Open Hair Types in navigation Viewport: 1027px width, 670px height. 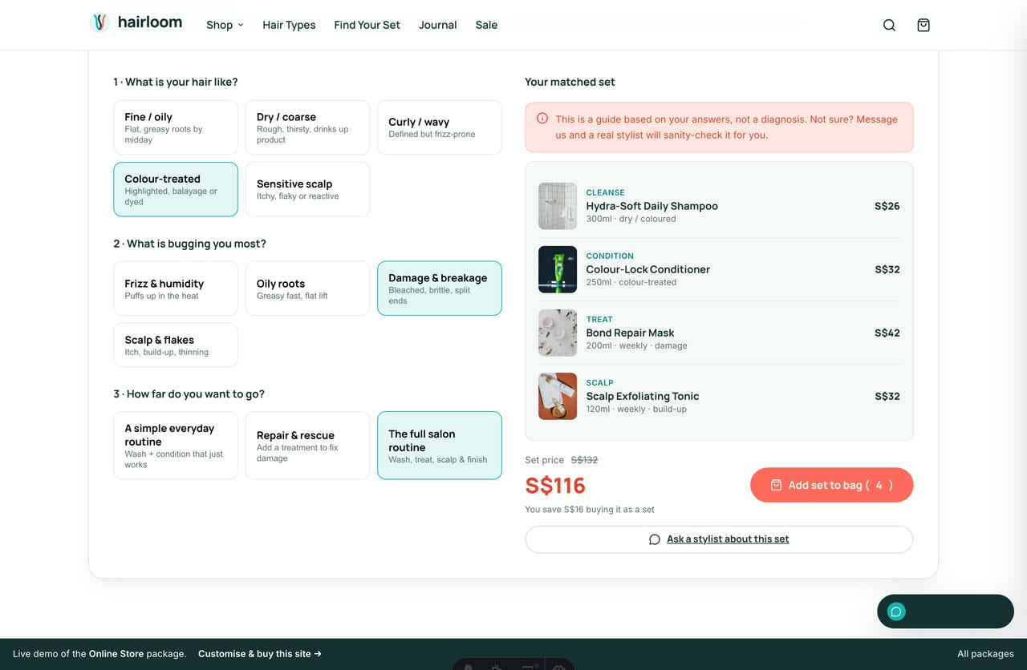point(289,25)
